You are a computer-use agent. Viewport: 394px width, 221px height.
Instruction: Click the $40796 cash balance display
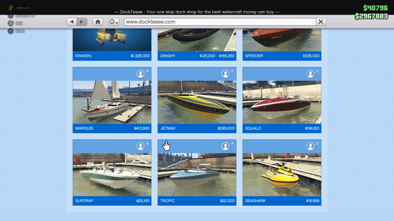[x=375, y=8]
